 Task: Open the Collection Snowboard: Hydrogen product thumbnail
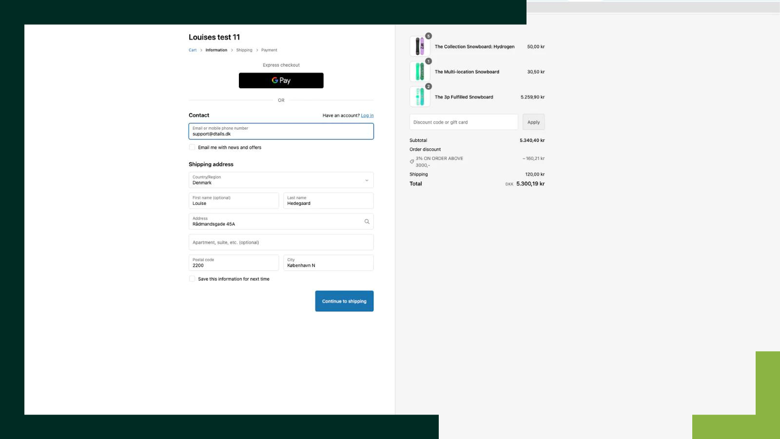[419, 46]
